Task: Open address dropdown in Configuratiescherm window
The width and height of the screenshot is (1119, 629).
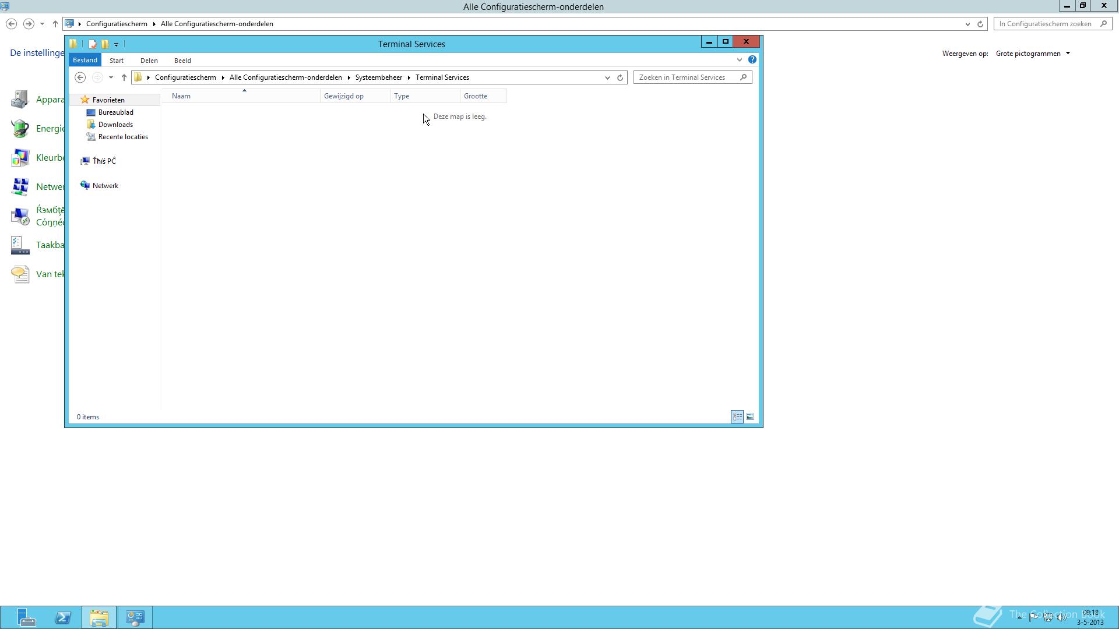Action: 967,24
